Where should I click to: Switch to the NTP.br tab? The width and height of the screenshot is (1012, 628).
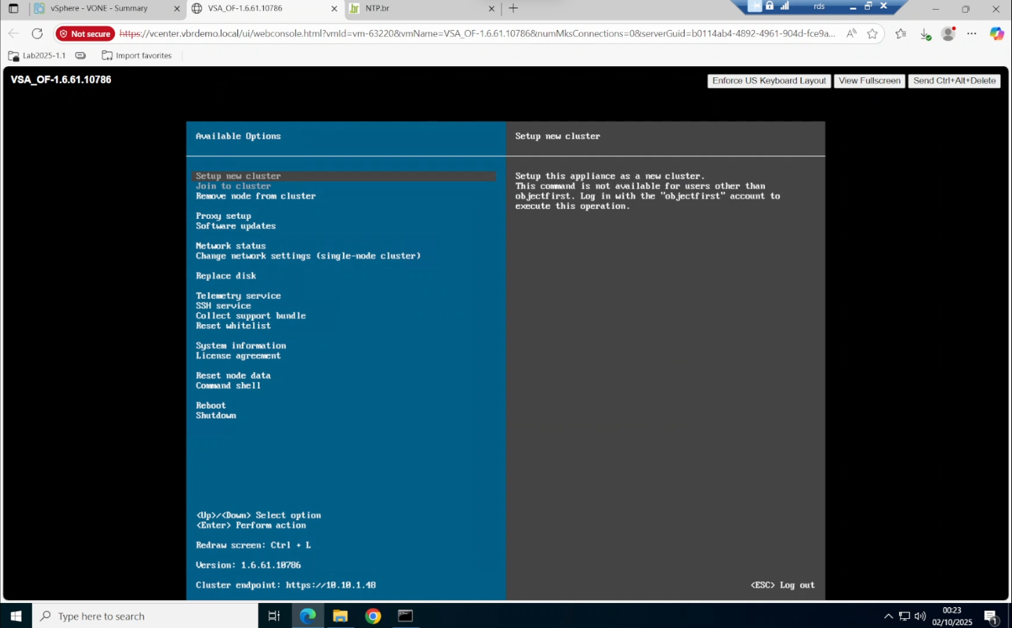pyautogui.click(x=377, y=8)
